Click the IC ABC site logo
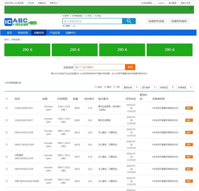 (20, 22)
